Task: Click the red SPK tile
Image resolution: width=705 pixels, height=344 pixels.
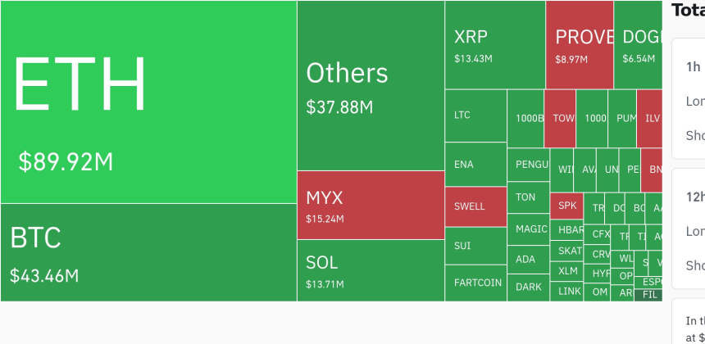Action: tap(566, 206)
